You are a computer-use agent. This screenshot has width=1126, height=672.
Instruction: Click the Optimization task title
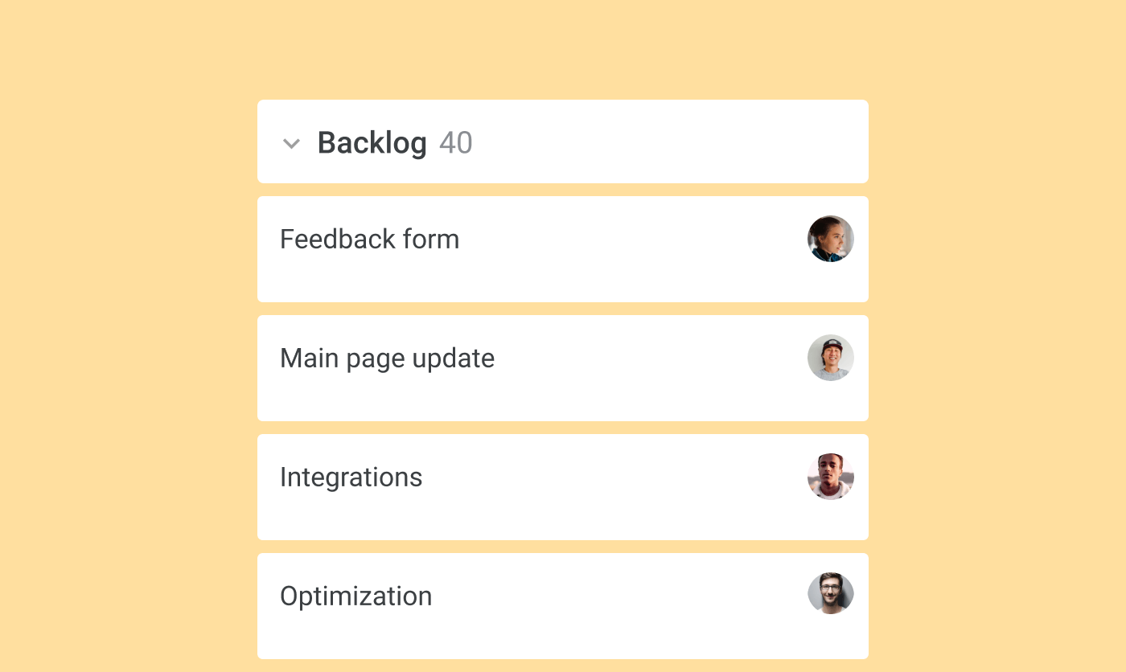pos(355,596)
